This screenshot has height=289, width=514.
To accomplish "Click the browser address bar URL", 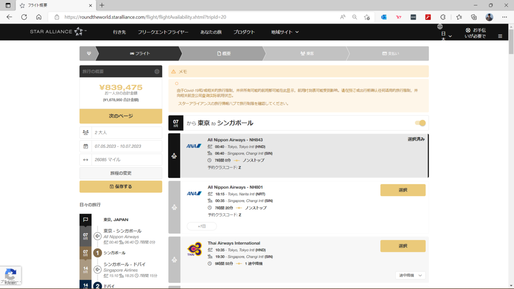I will (145, 17).
